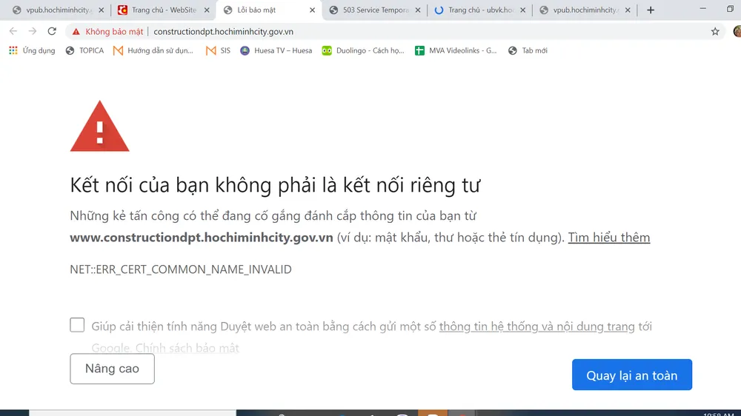Reload the current page
Screen dimensions: 741x416
point(52,32)
